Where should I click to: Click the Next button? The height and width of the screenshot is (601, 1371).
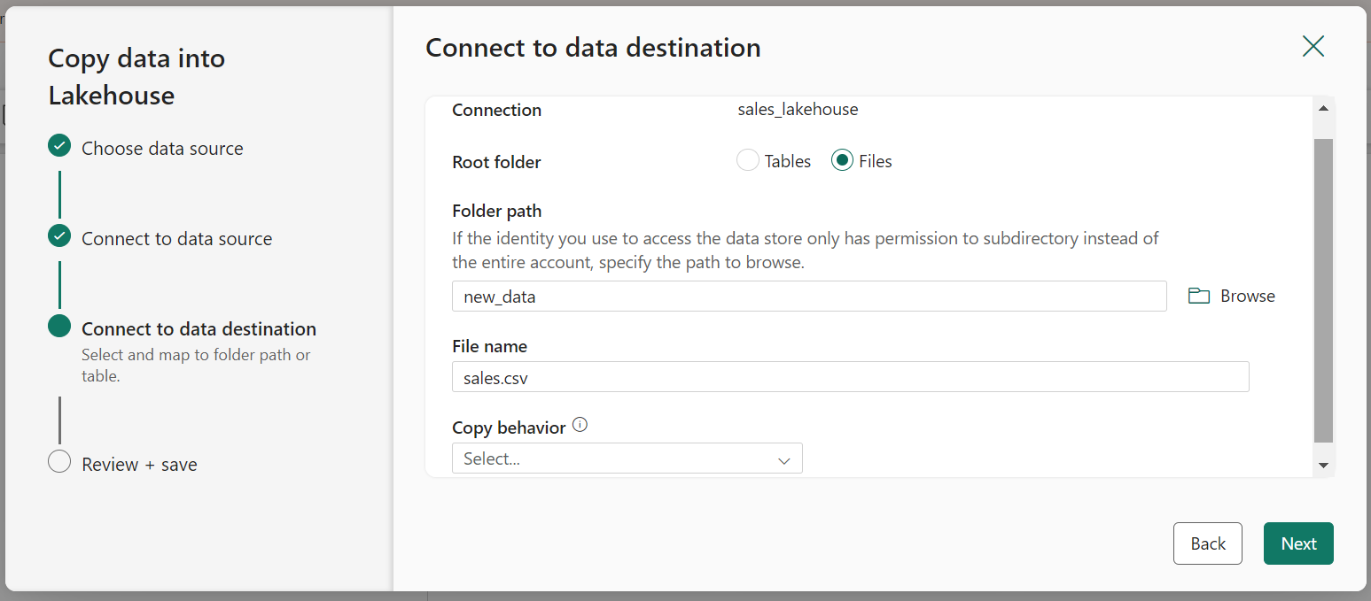(x=1297, y=543)
